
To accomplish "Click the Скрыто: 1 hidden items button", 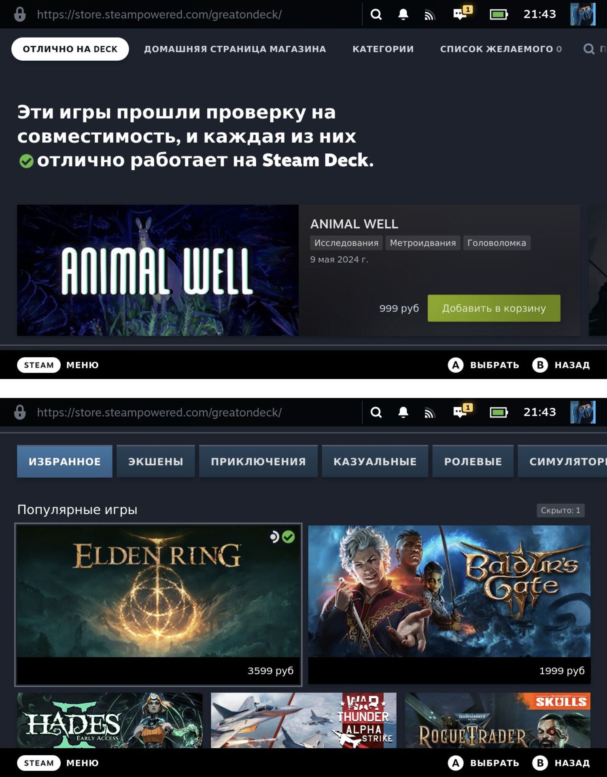I will tap(560, 510).
